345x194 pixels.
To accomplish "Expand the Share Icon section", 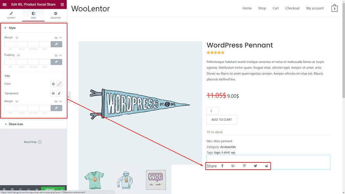I will click(16, 124).
